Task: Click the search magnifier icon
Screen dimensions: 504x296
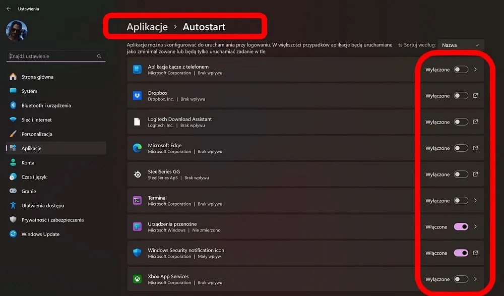Action: (99, 56)
